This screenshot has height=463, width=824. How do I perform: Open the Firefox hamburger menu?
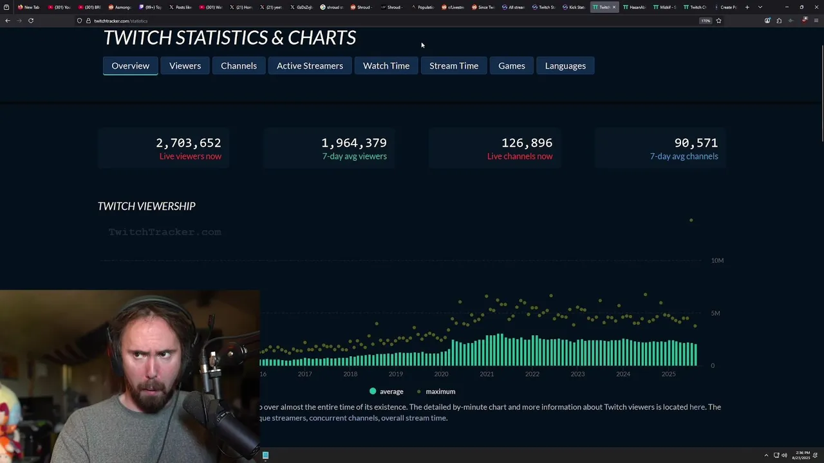pyautogui.click(x=816, y=21)
